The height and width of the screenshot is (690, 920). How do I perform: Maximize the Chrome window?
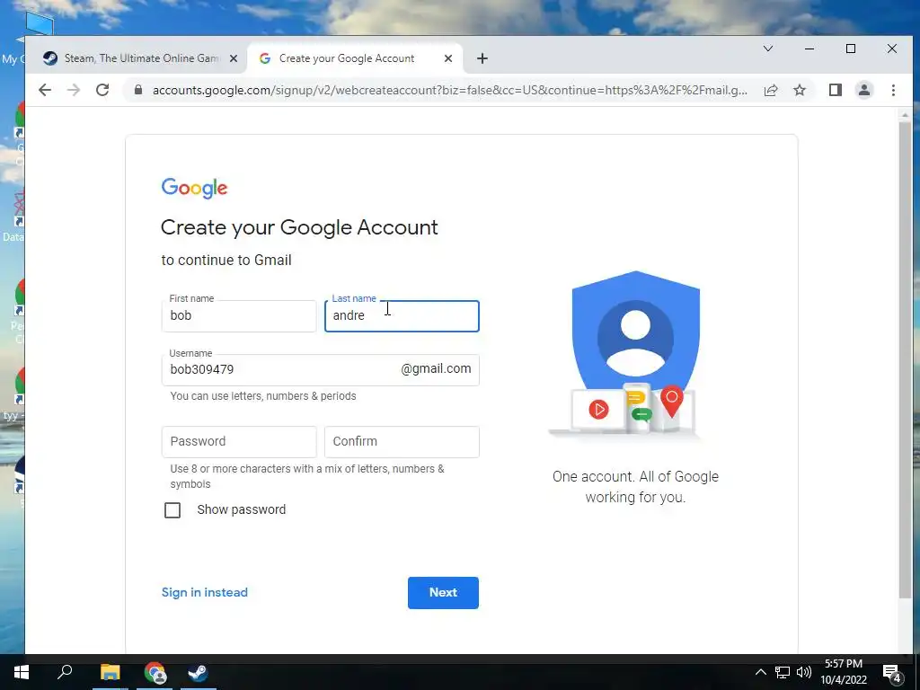[x=851, y=49]
